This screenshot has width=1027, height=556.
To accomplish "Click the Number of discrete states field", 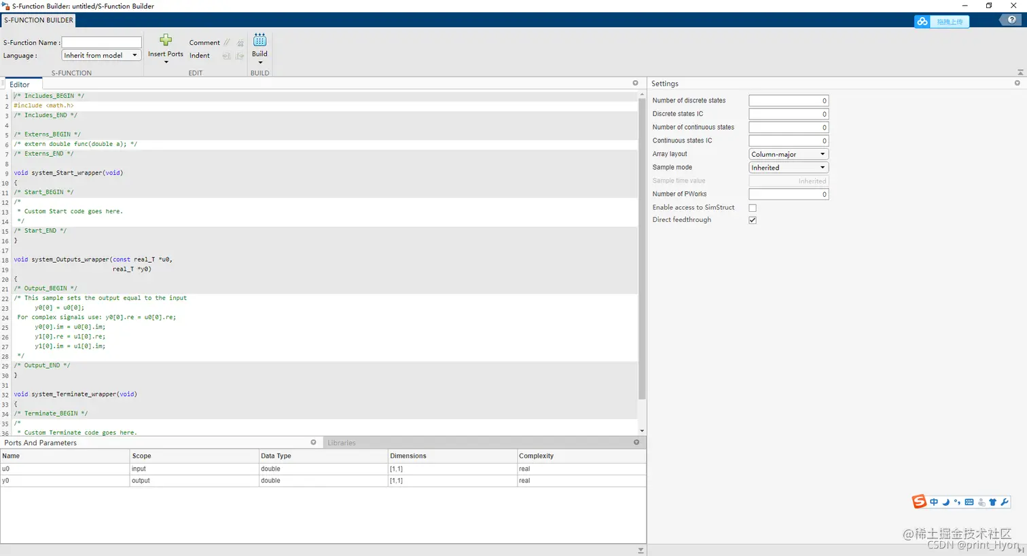I will [x=789, y=100].
